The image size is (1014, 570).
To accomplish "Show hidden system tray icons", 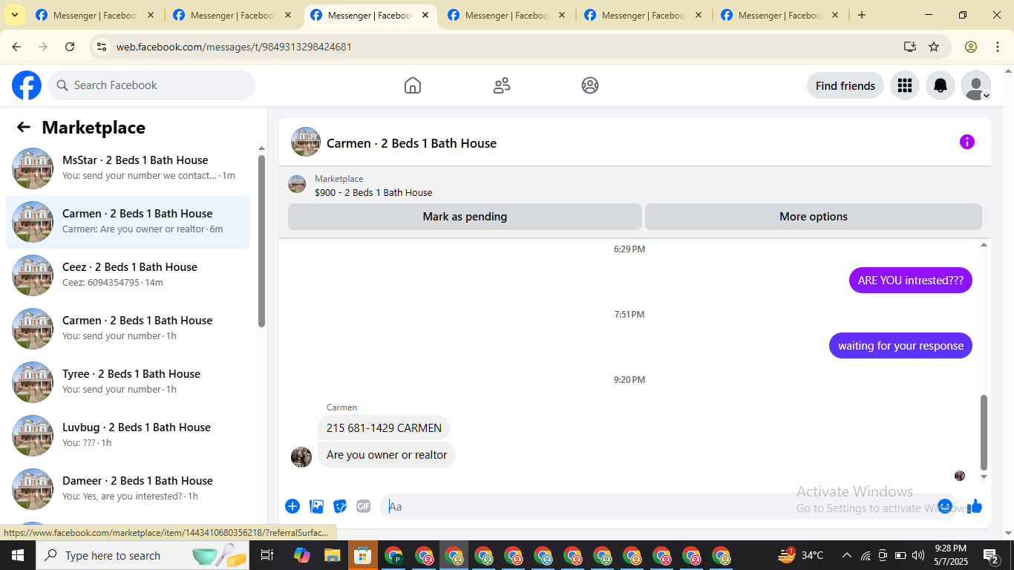I will [846, 555].
